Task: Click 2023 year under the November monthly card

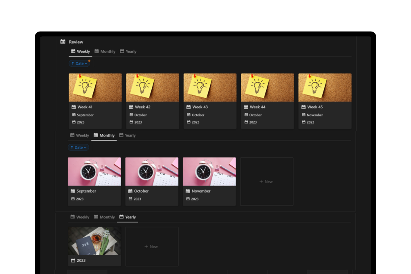Action: [195, 199]
